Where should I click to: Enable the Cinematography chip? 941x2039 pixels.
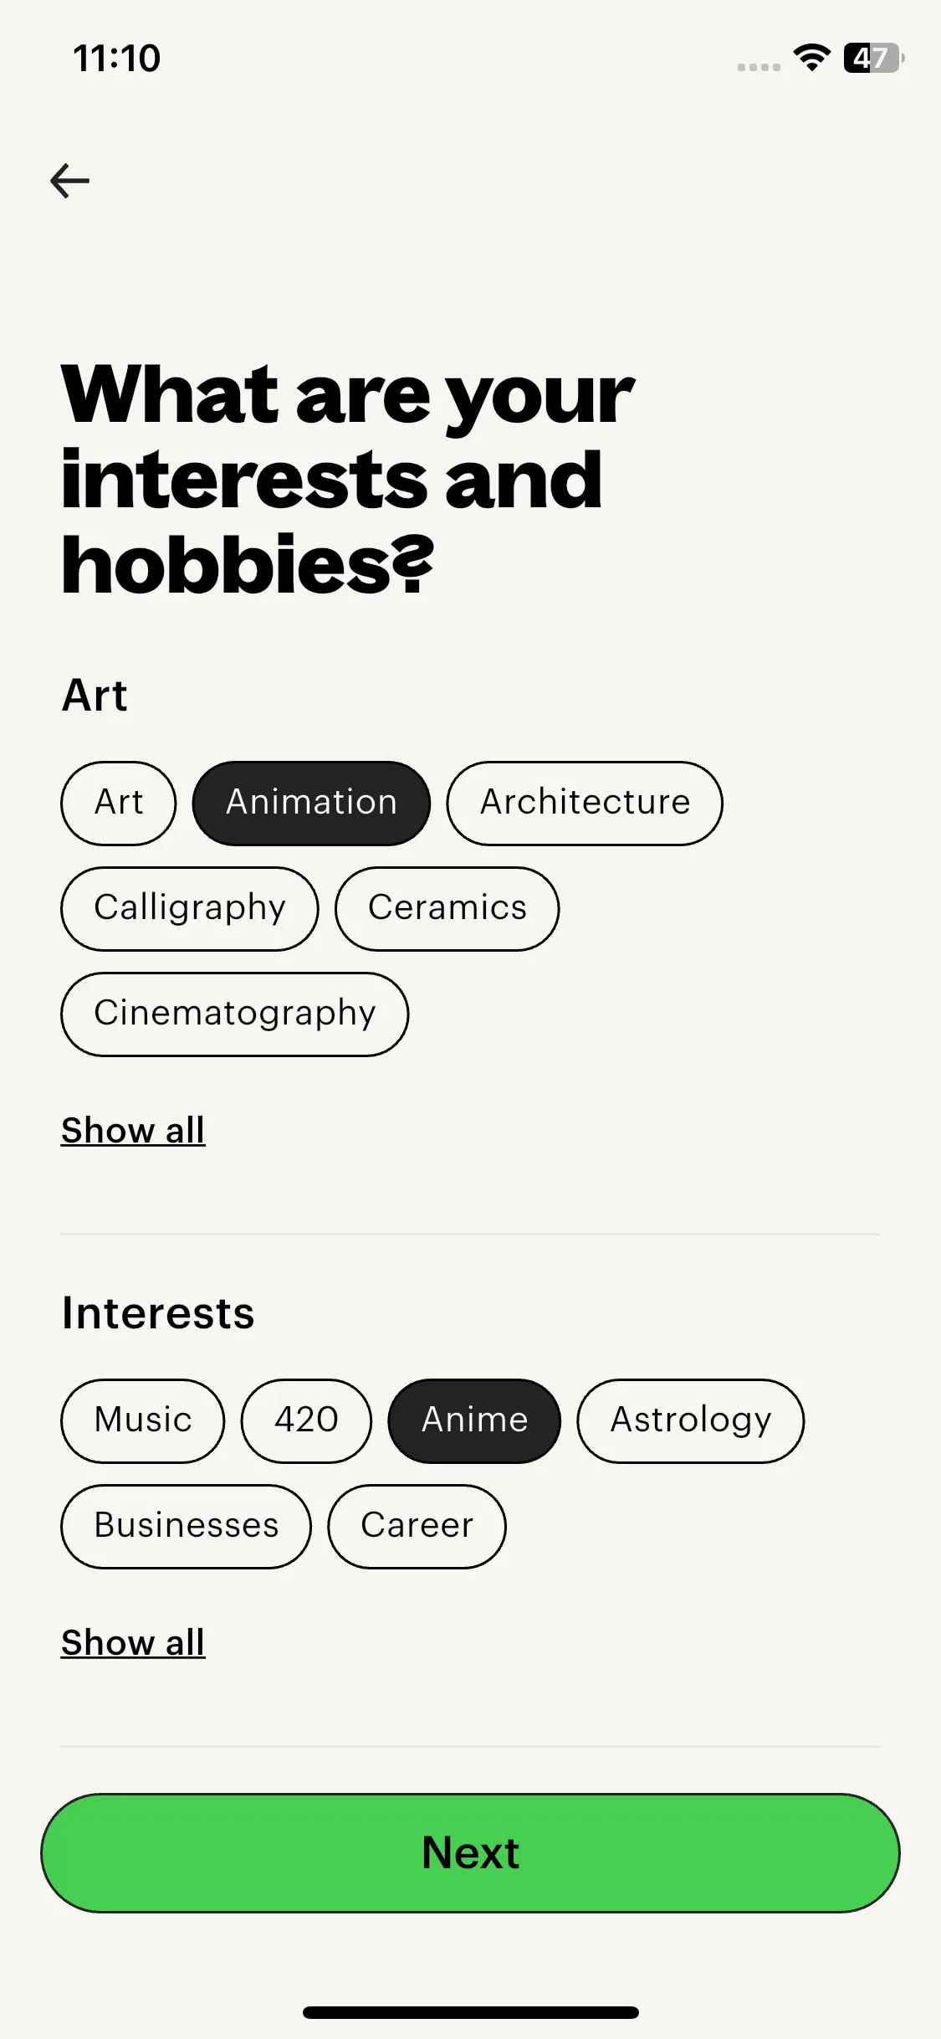235,1014
